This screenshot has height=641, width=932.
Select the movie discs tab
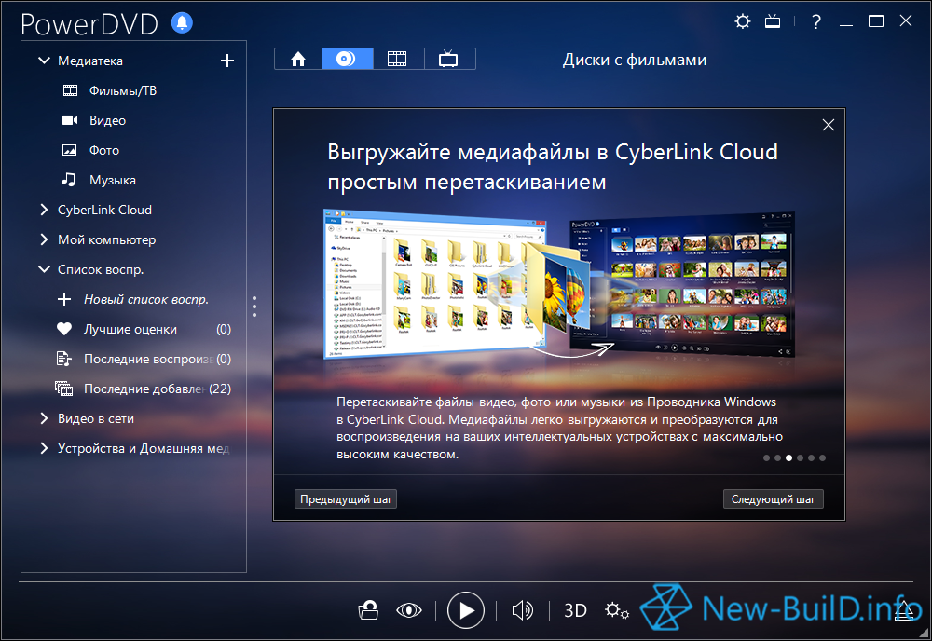pyautogui.click(x=347, y=59)
